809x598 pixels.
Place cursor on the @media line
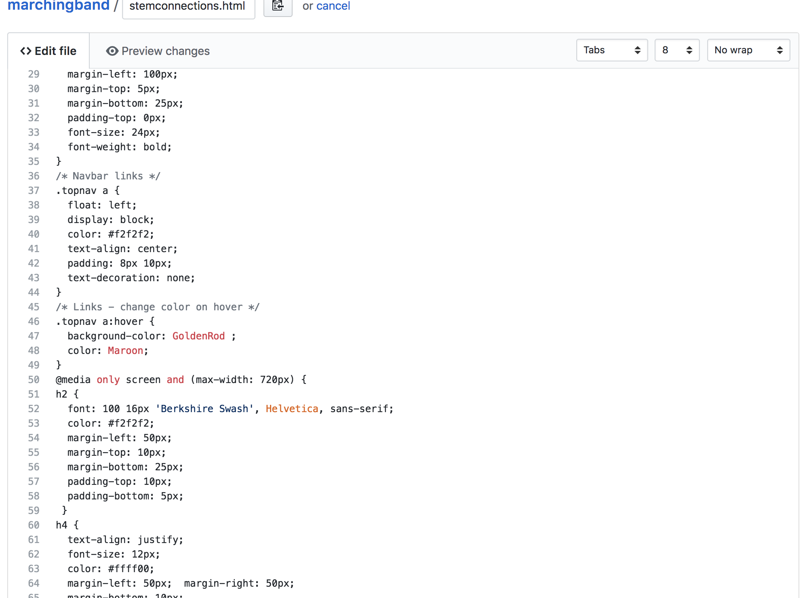pyautogui.click(x=181, y=380)
